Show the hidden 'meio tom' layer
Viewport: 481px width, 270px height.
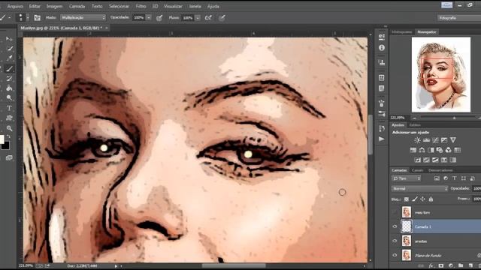pos(395,212)
